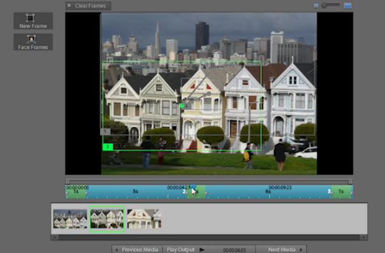Click the 00:00:06:05 timecode display
The height and width of the screenshot is (253, 385).
tap(234, 250)
